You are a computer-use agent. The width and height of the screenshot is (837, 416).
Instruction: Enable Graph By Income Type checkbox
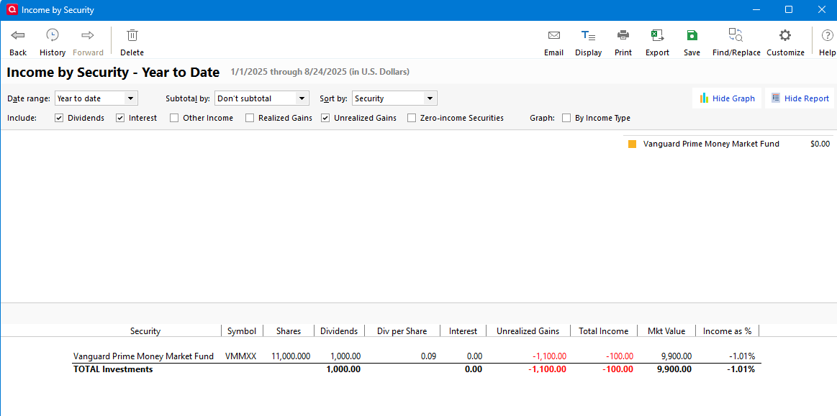tap(566, 119)
